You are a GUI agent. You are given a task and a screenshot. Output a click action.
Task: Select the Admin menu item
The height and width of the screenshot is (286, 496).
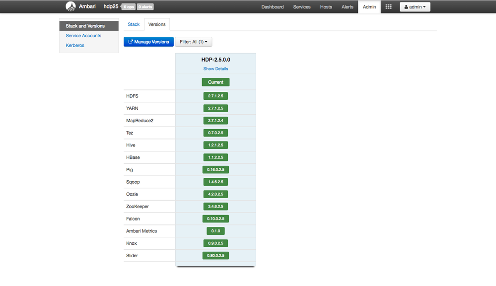[369, 7]
